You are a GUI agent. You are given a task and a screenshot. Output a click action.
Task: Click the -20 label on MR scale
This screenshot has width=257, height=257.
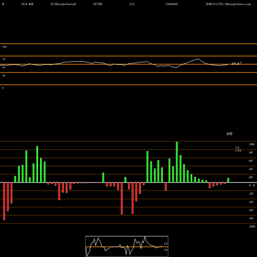251,194
